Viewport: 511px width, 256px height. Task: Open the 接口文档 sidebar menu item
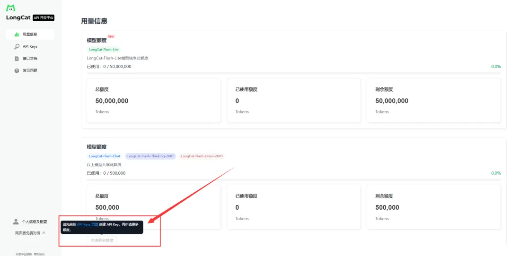pyautogui.click(x=30, y=59)
